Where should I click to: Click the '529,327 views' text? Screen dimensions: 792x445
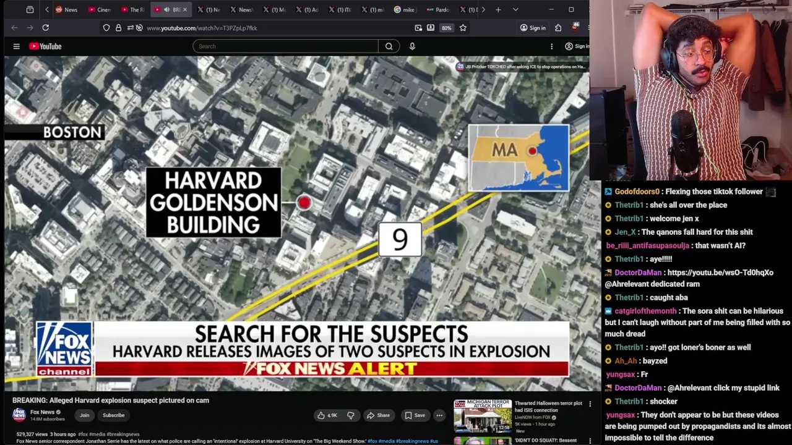[33, 434]
